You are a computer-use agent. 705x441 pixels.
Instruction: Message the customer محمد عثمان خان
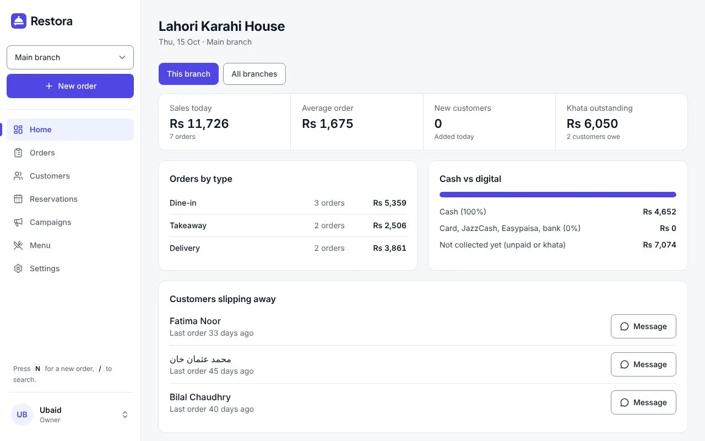(643, 364)
